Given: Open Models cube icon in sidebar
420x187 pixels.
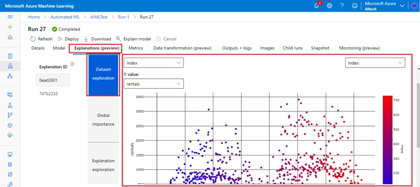Looking at the screenshot, I should pyautogui.click(x=10, y=125).
